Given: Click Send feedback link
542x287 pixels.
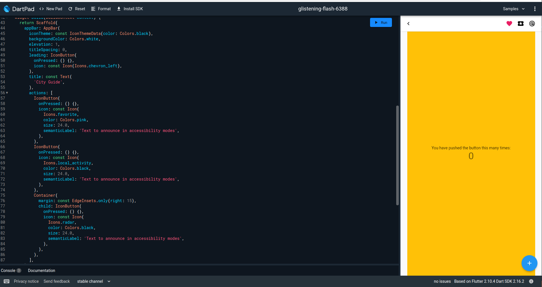Looking at the screenshot, I should 57,281.
